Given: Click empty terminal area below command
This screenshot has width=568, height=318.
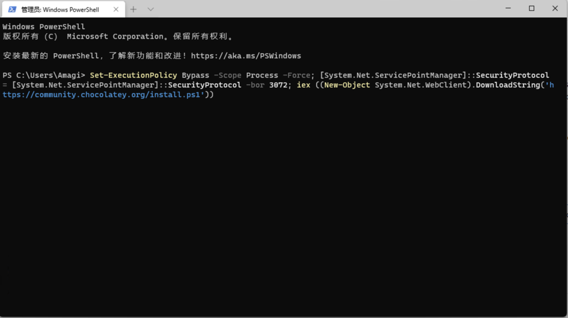Looking at the screenshot, I should (284, 206).
